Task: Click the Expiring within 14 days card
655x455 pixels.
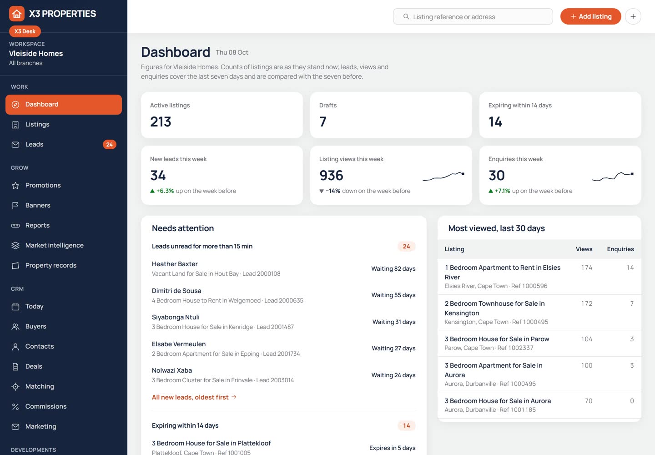Action: point(560,115)
